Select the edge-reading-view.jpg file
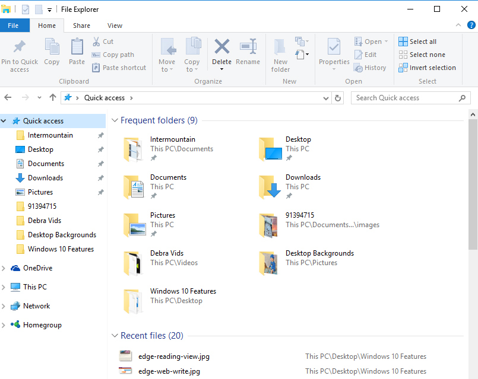The height and width of the screenshot is (379, 478). pyautogui.click(x=174, y=356)
